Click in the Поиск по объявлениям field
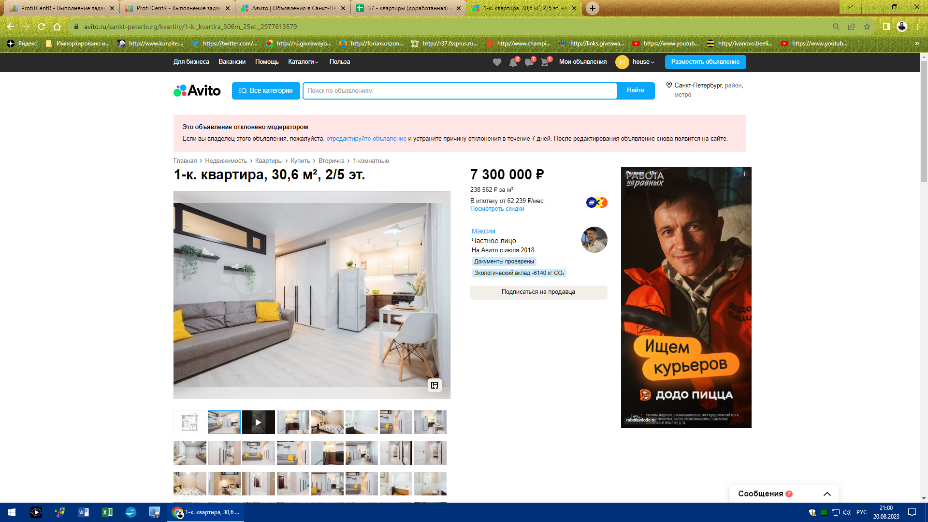This screenshot has width=928, height=522. point(459,91)
